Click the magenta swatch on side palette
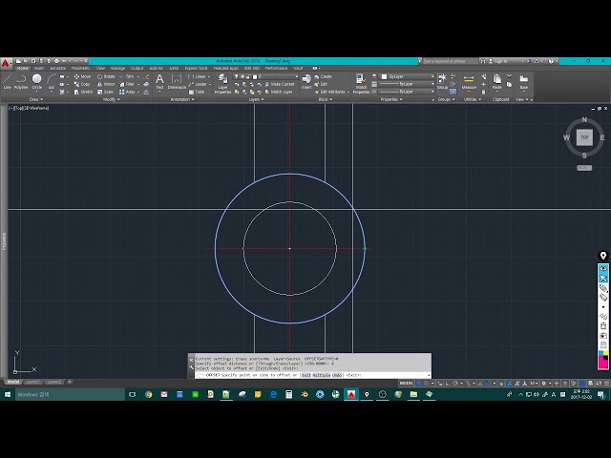This screenshot has height=458, width=611. pos(602,364)
